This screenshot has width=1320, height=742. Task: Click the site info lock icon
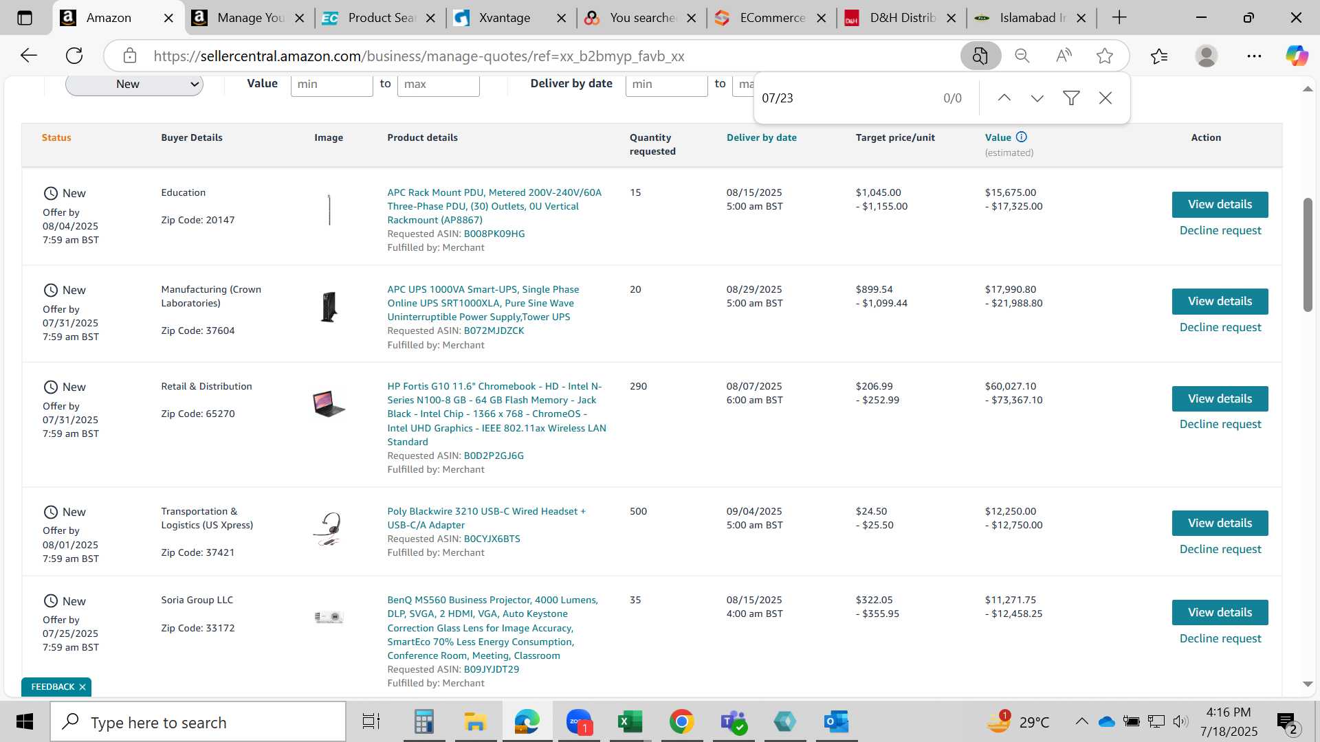point(130,56)
